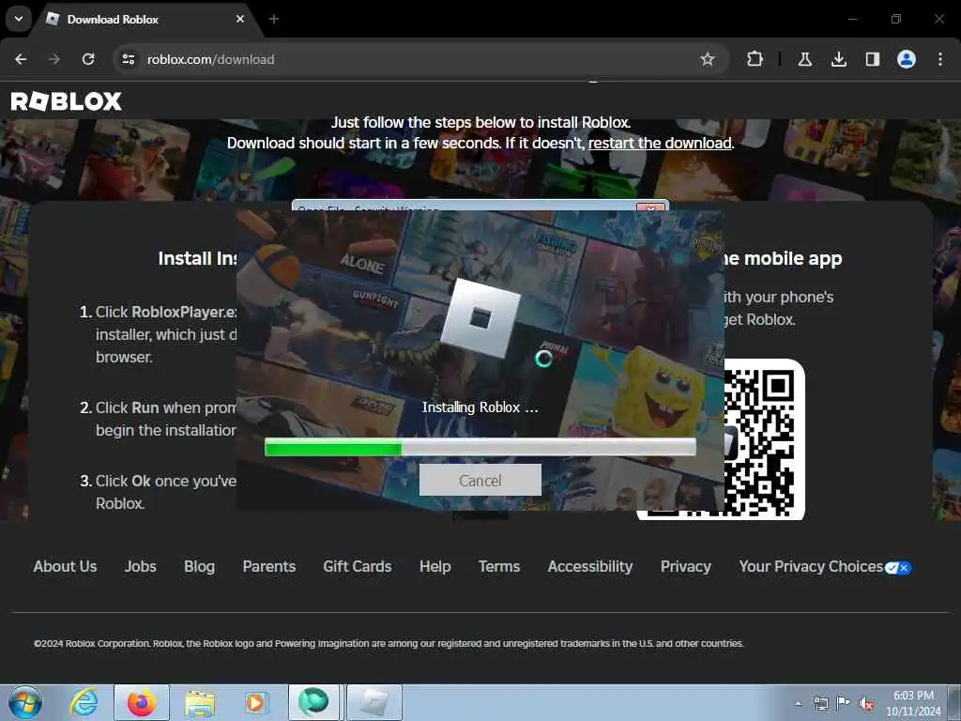Screen dimensions: 961x721
Task: Click the Roblox logo in header
Action: coord(67,101)
